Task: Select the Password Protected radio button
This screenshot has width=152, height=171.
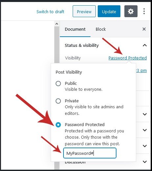Action: [58, 125]
